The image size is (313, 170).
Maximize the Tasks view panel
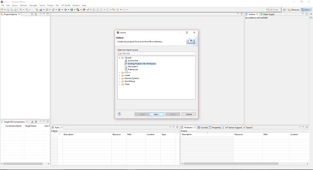(x=177, y=127)
